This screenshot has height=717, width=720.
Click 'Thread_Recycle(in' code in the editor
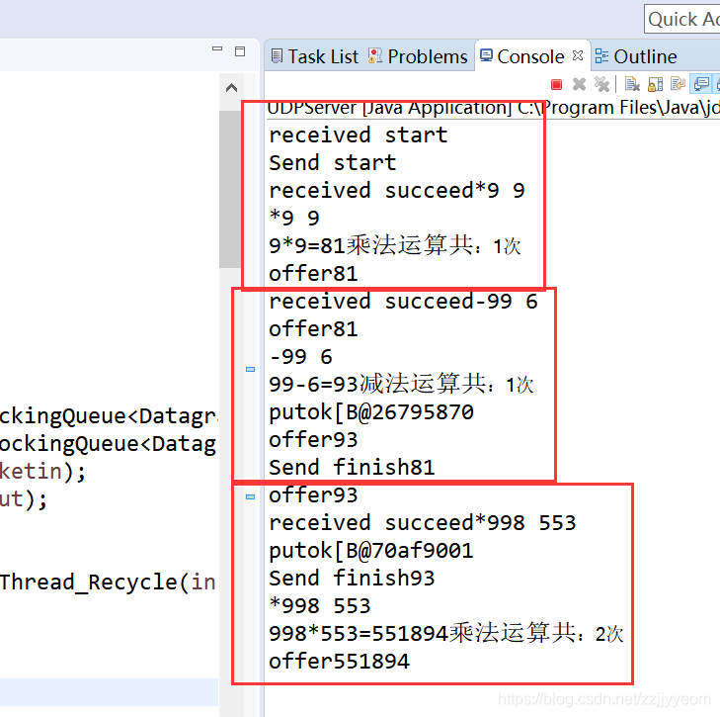[x=108, y=583]
